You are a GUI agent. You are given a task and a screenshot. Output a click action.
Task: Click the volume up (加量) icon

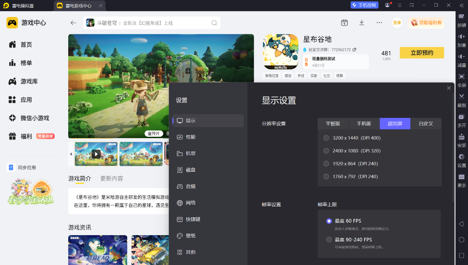click(x=461, y=36)
